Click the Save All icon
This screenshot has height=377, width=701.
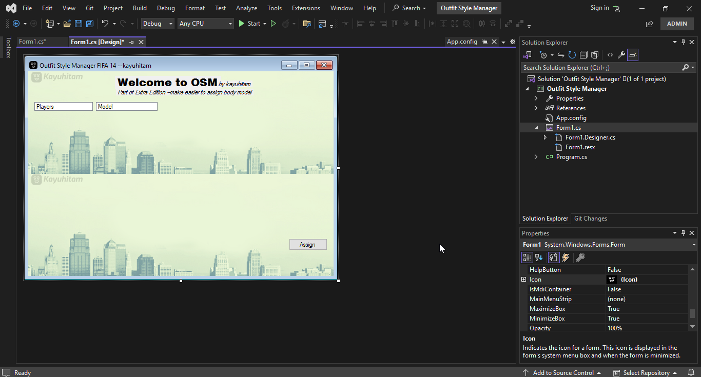click(x=89, y=24)
